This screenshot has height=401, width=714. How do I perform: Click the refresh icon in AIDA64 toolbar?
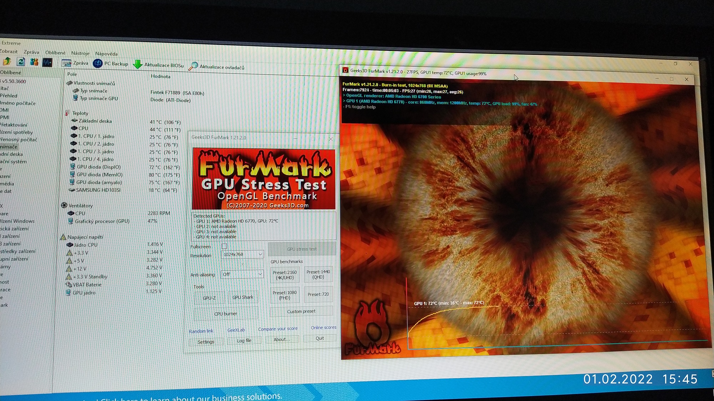[21, 62]
